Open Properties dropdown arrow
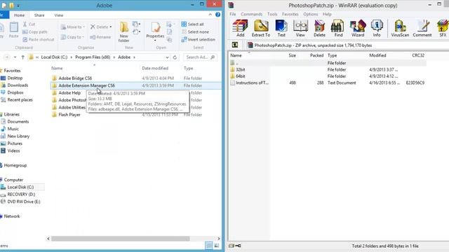This screenshot has height=252, width=449. tap(155, 41)
